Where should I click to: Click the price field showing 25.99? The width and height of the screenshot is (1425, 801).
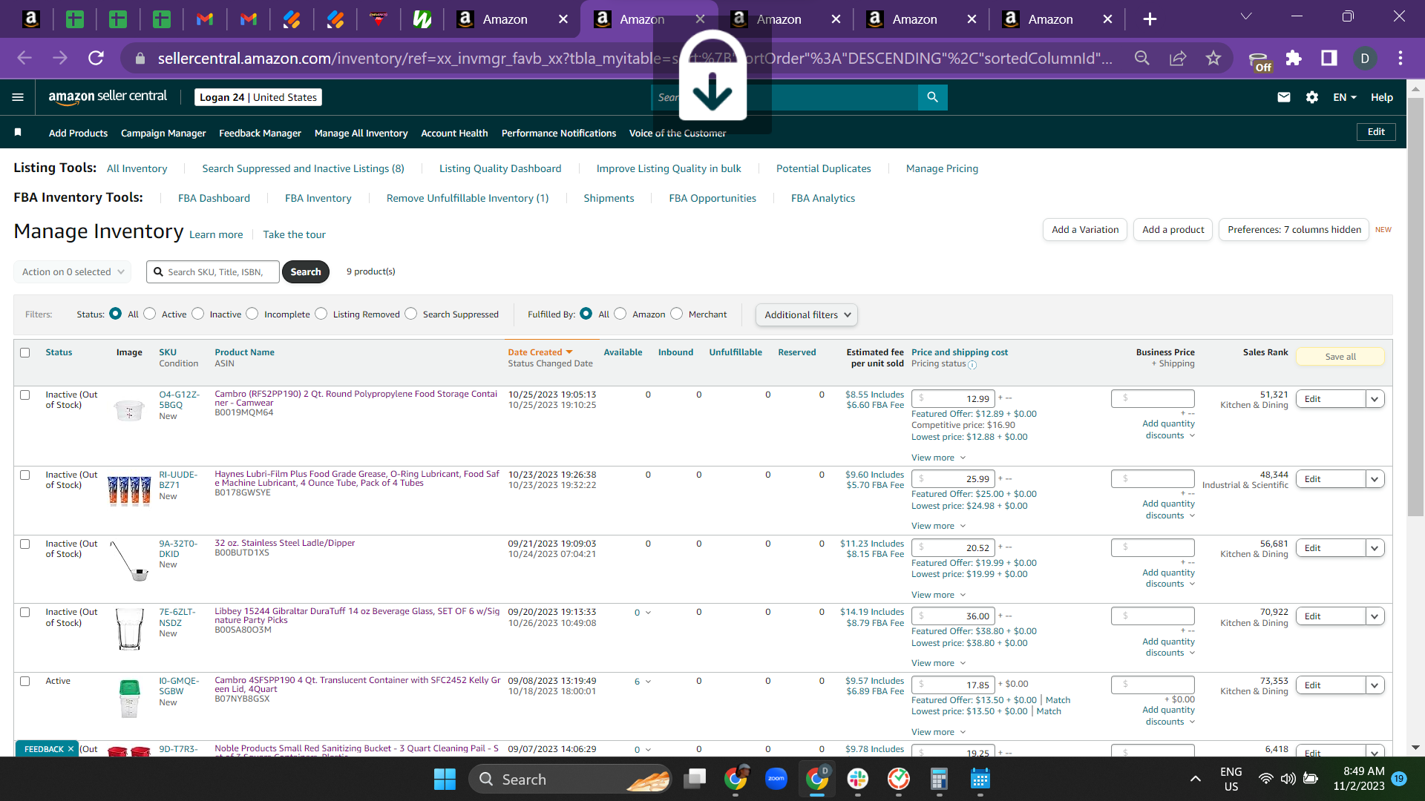[x=953, y=479]
